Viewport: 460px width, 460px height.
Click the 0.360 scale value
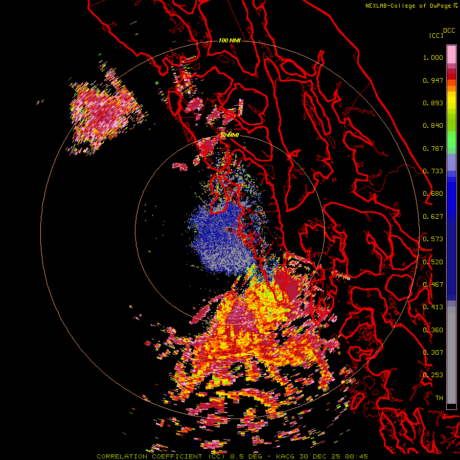(433, 330)
